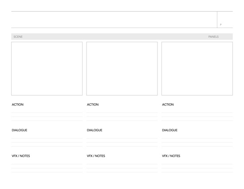Click the SCENE label in the gray bar
This screenshot has height=189, width=244.
click(18, 36)
